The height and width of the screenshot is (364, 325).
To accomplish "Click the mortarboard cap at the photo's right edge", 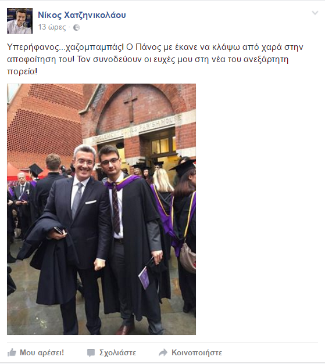I will point(184,167).
